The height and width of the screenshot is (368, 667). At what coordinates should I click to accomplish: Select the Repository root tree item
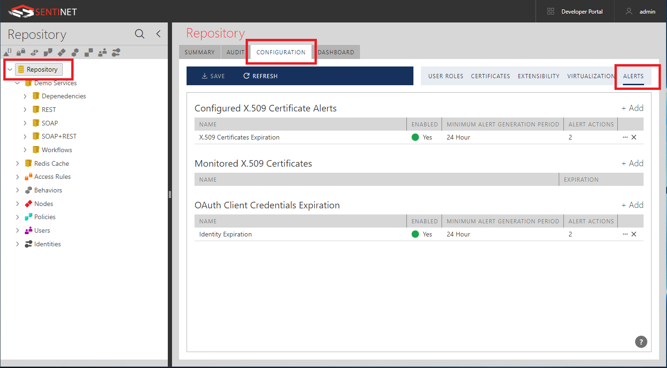(39, 69)
